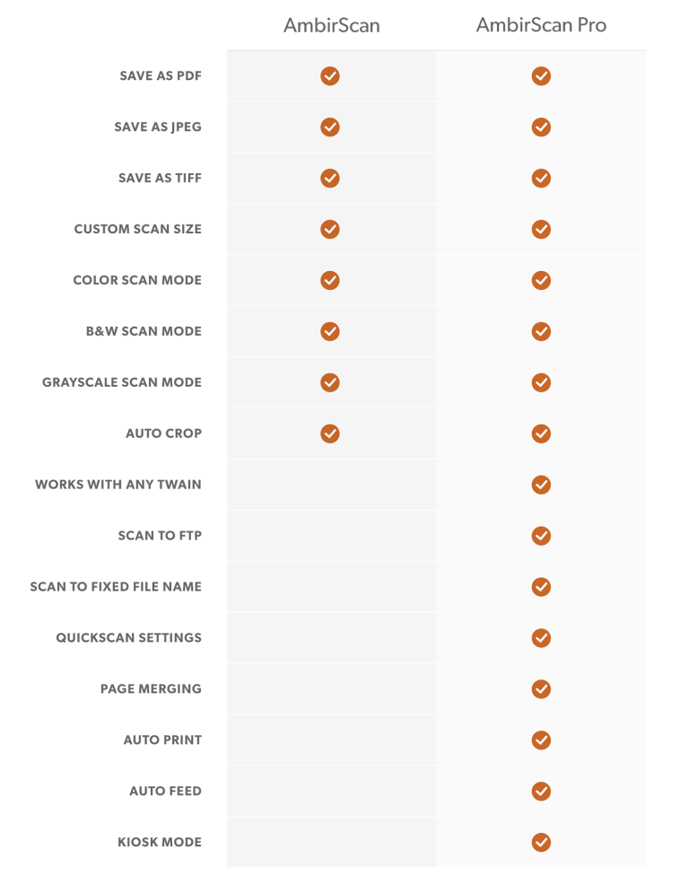Screen dimensions: 689x885
Task: Click AmbirScan checkmark for Auto Crop
Action: point(330,434)
